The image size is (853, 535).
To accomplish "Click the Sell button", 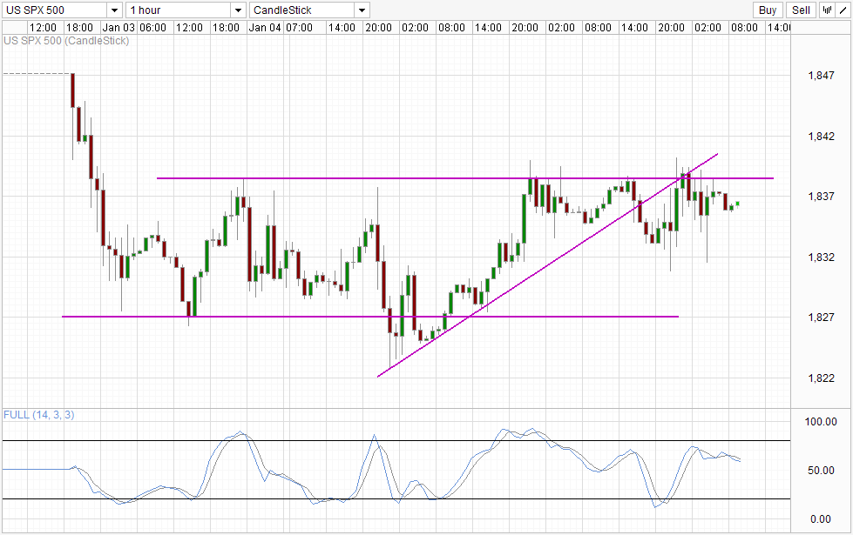I will pyautogui.click(x=801, y=10).
